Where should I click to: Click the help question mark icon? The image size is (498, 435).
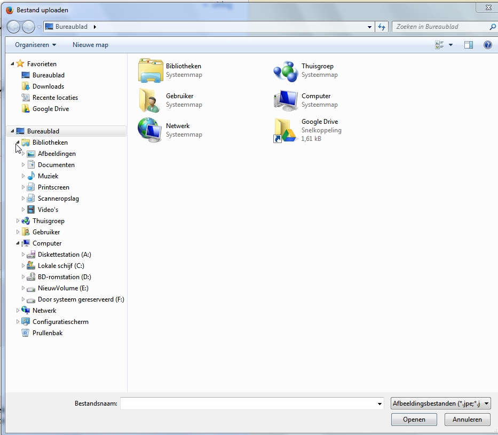pos(487,45)
